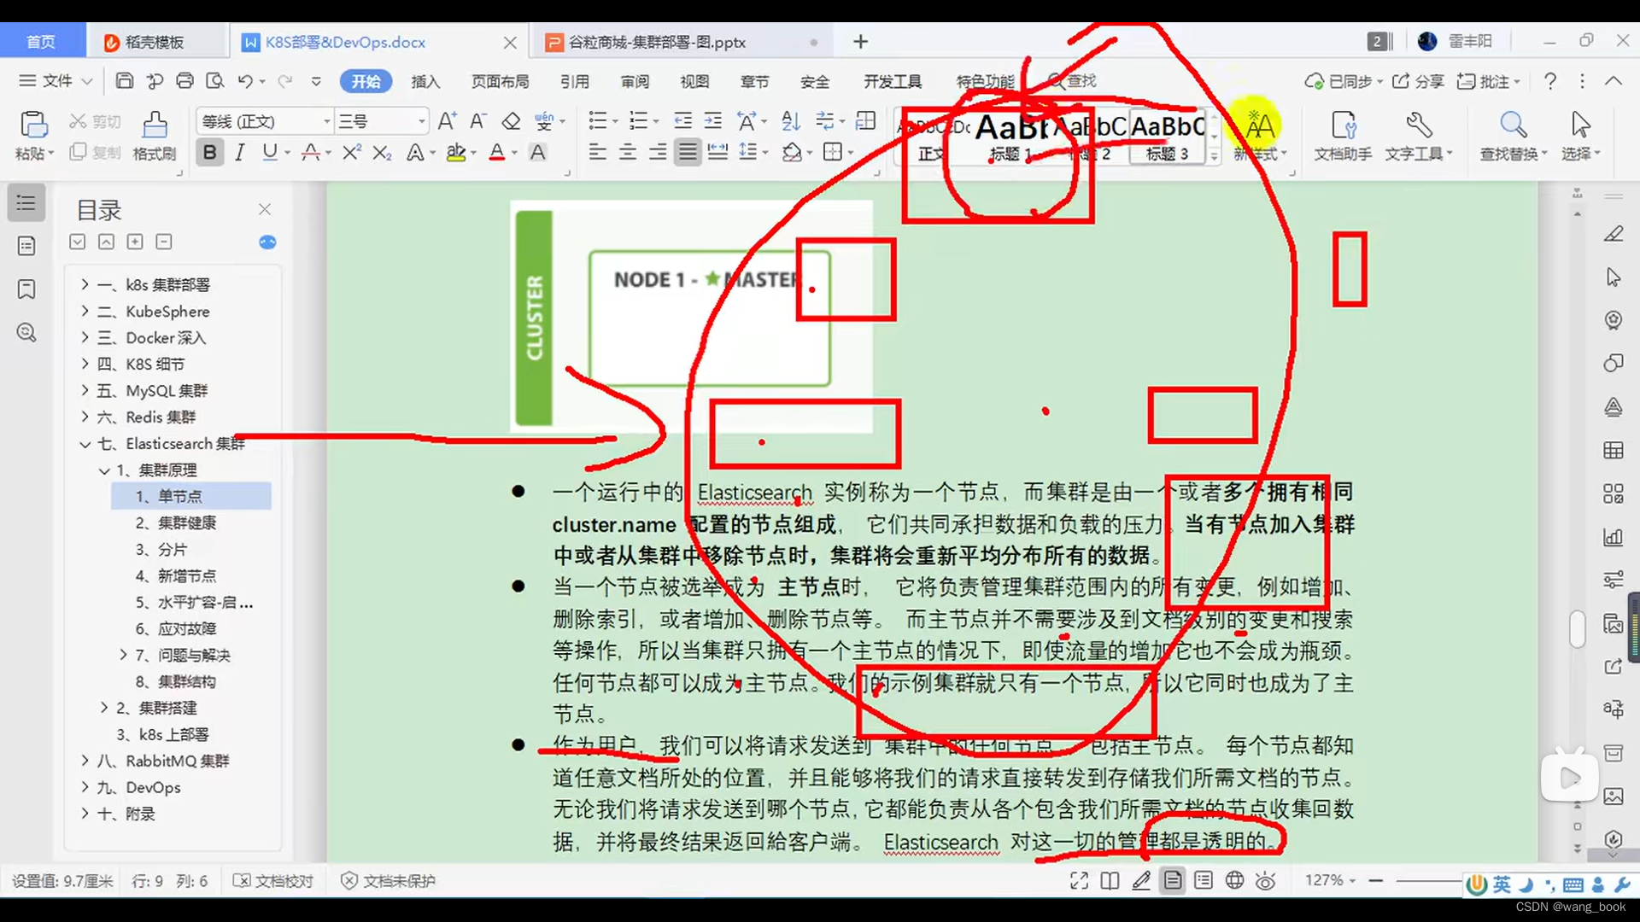Switch to the 插入 ribbon tab
The image size is (1640, 922).
click(425, 81)
